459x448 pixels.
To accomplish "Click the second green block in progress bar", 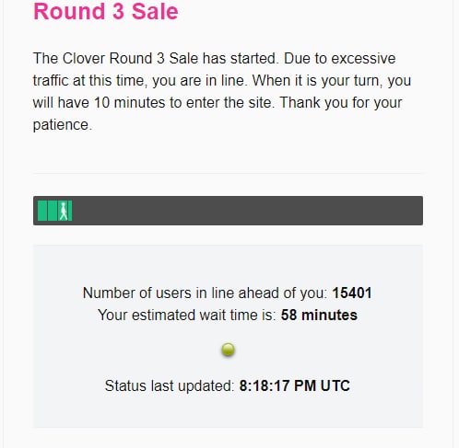I will [53, 211].
